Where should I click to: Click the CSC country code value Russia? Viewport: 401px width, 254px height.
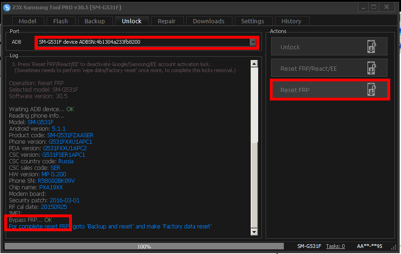click(66, 161)
